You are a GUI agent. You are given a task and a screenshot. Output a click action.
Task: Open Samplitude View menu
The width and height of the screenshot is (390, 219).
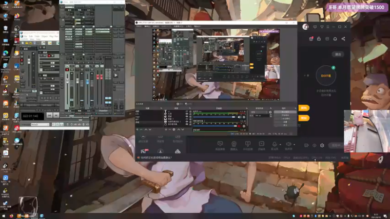pos(32,39)
